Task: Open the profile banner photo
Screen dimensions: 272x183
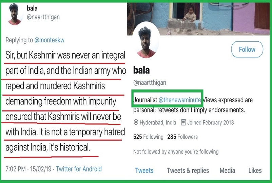Action: point(198,19)
